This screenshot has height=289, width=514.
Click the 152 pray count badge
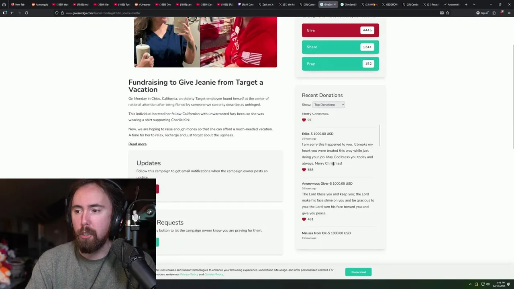coord(368,64)
